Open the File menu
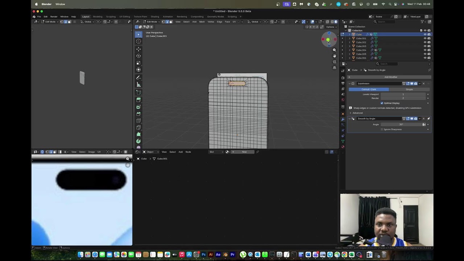The width and height of the screenshot is (464, 261). tap(39, 17)
